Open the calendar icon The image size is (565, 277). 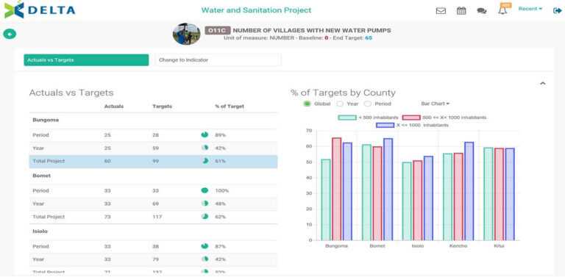click(461, 11)
